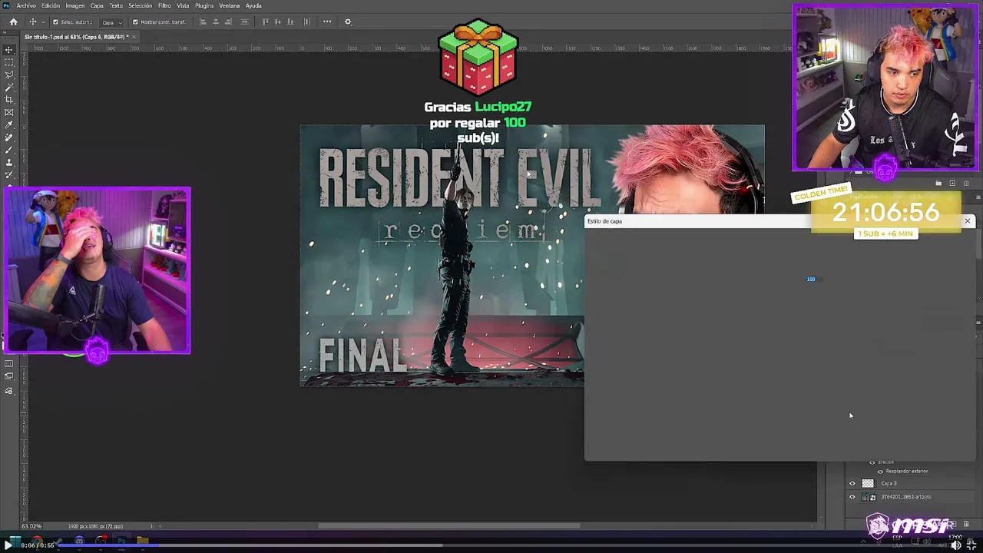Open the Edición menu

click(51, 5)
